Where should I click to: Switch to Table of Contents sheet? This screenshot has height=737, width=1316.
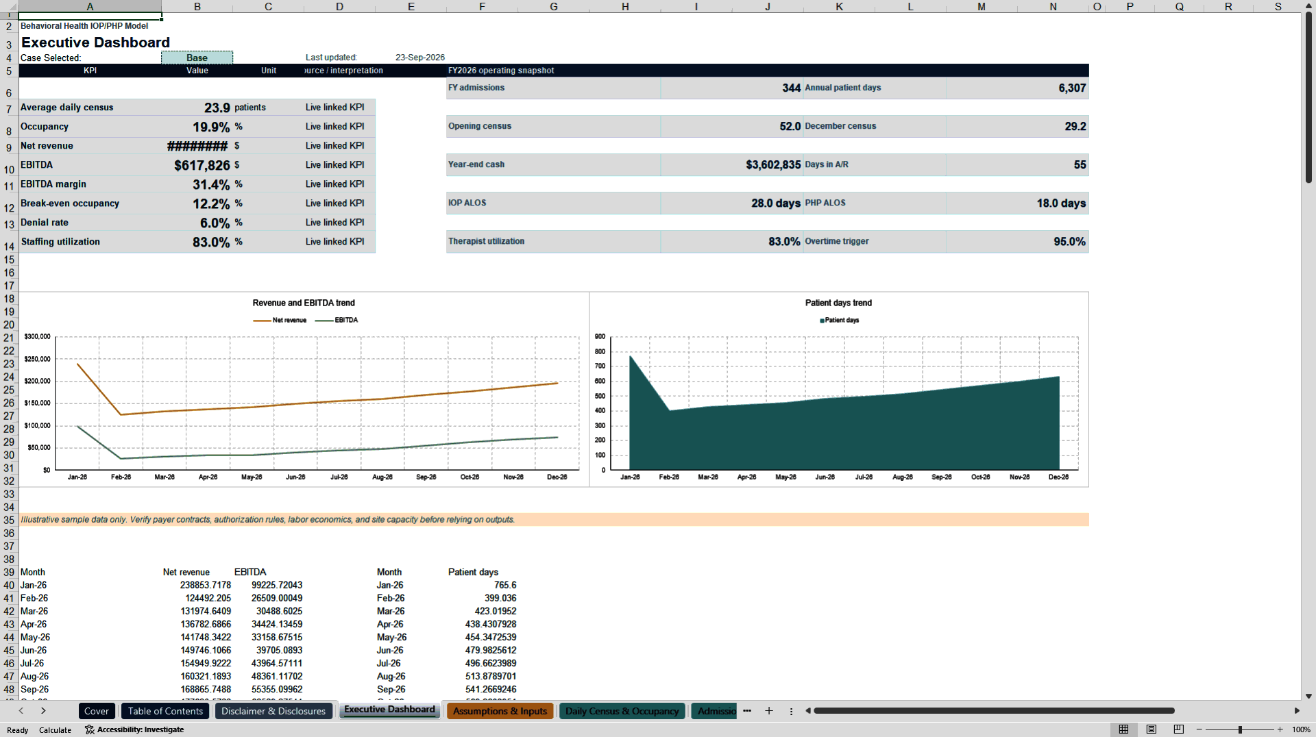coord(165,711)
